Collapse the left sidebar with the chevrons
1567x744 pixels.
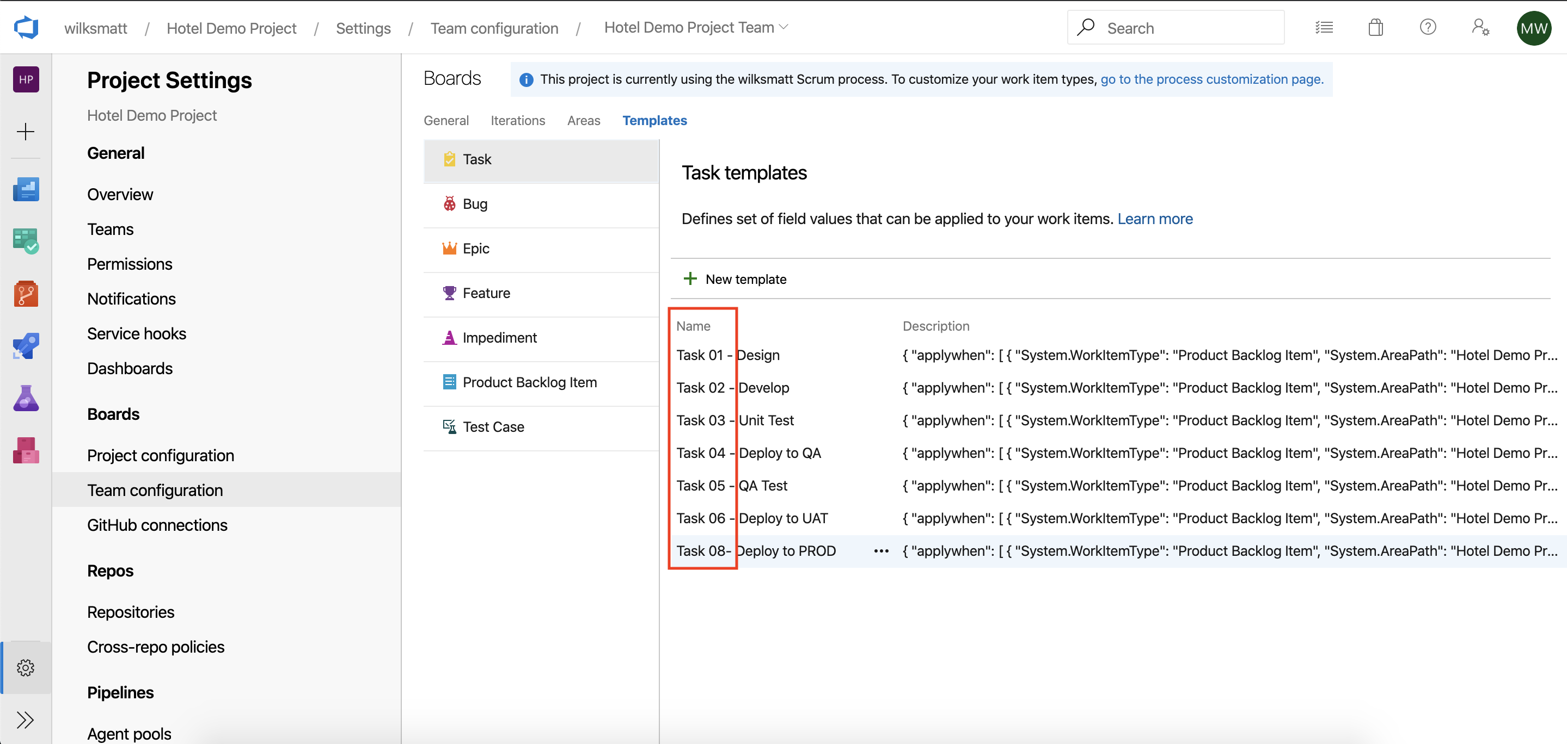tap(26, 720)
